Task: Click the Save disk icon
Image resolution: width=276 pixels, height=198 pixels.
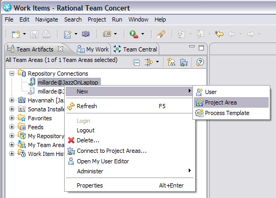Action: (34, 34)
